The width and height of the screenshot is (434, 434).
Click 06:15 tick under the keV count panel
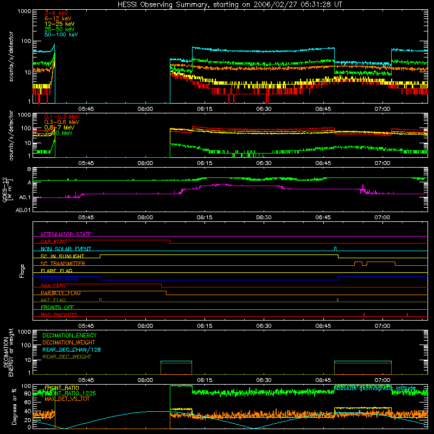pyautogui.click(x=205, y=109)
